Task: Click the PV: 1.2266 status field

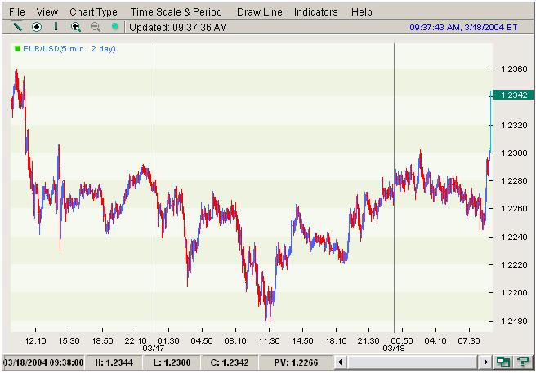Action: (296, 362)
